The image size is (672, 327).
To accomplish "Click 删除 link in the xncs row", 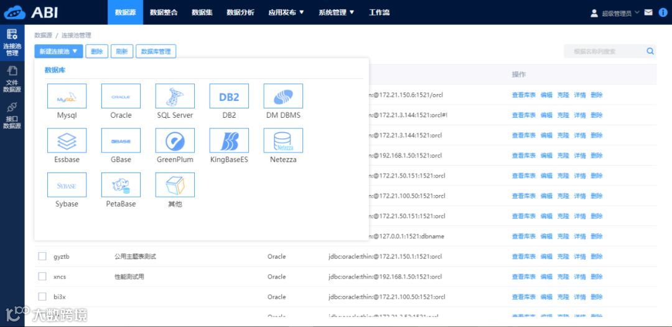I will [597, 277].
